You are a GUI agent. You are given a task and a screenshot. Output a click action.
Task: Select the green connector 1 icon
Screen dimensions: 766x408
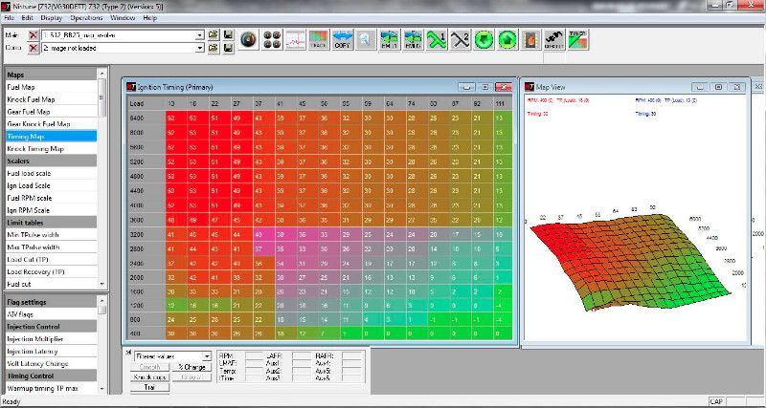[437, 39]
